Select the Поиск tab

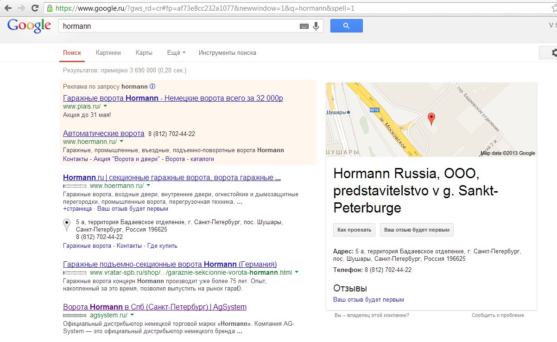(x=72, y=53)
